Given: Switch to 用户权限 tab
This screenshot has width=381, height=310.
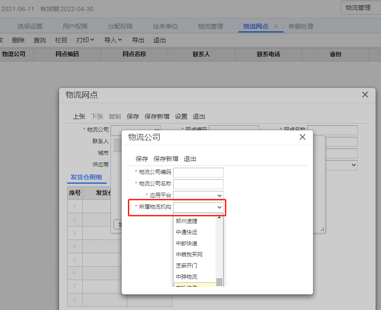Looking at the screenshot, I should [75, 26].
